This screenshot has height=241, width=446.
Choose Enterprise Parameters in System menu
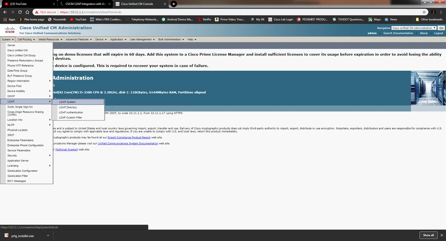(x=21, y=140)
